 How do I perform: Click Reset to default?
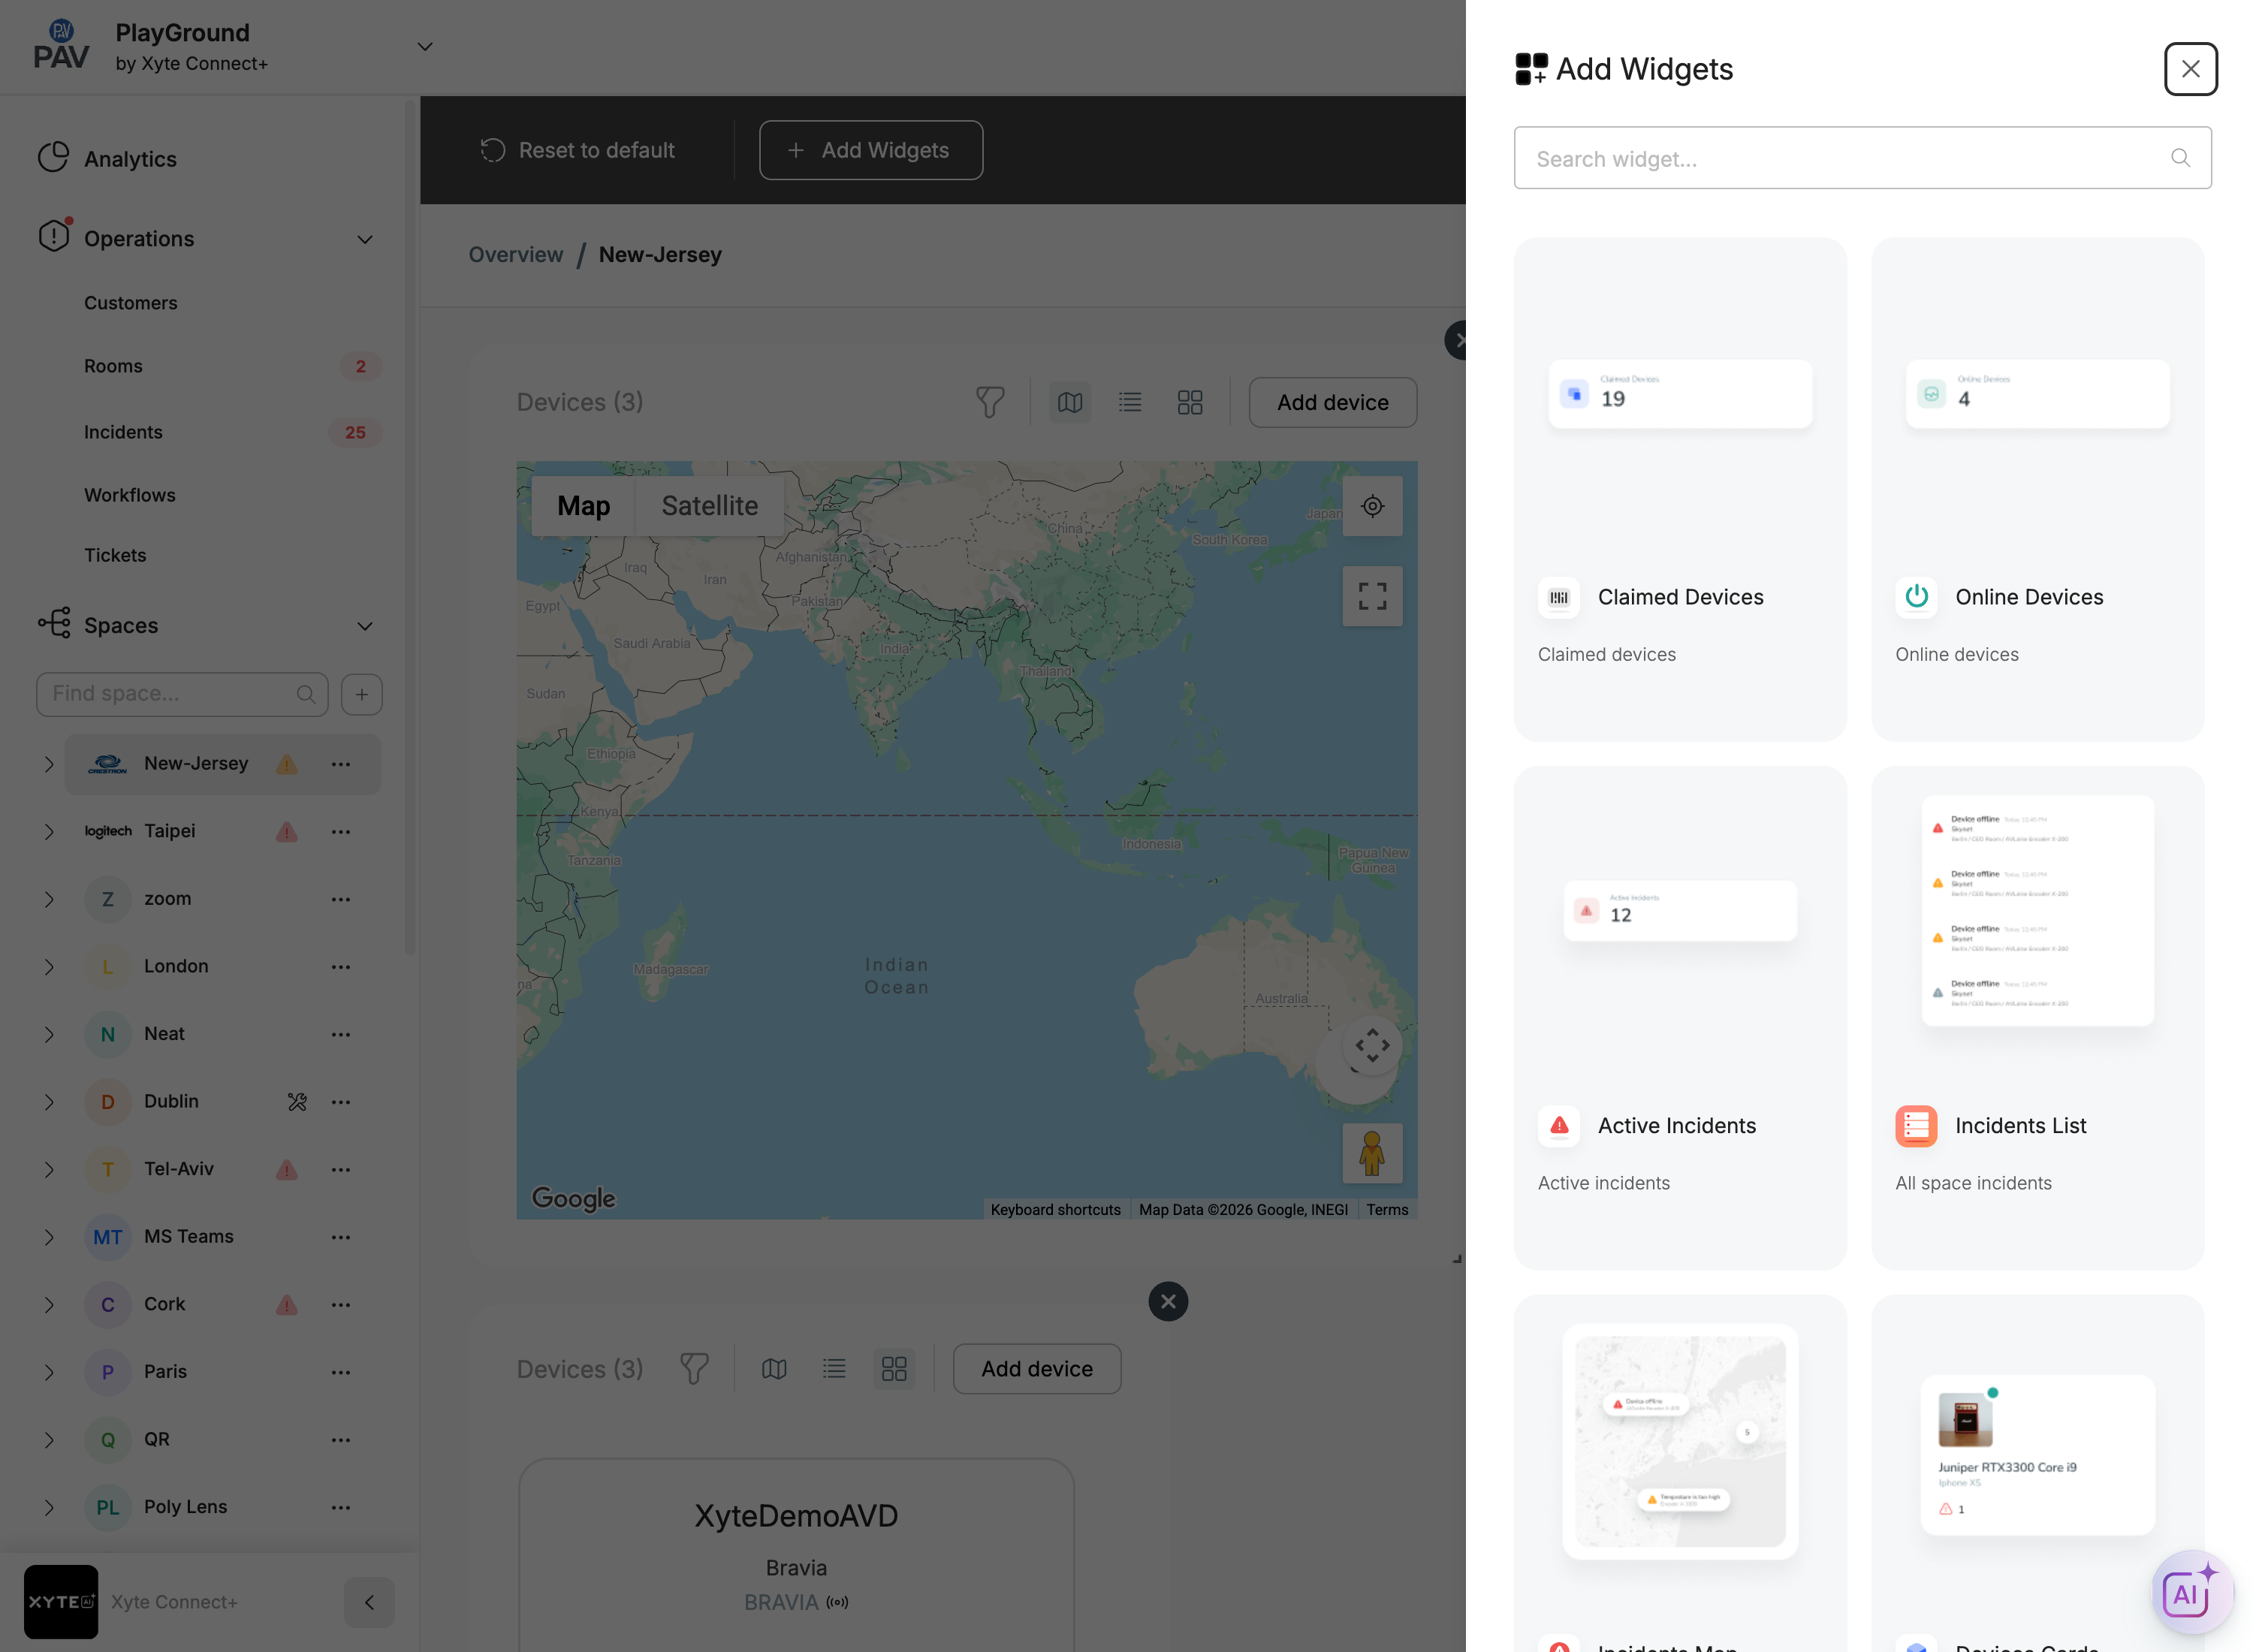pos(577,150)
